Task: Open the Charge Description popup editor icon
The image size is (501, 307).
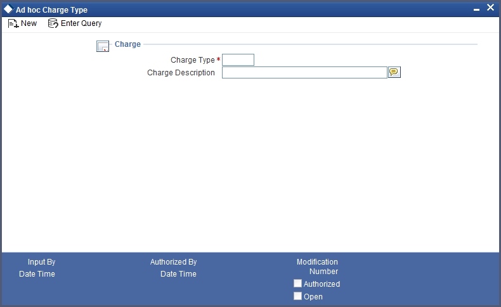Action: tap(394, 72)
